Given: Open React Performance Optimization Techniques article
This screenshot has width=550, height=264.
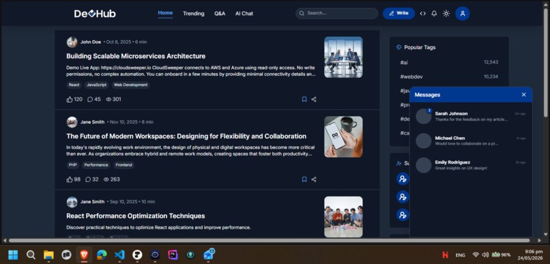Looking at the screenshot, I should coord(136,216).
